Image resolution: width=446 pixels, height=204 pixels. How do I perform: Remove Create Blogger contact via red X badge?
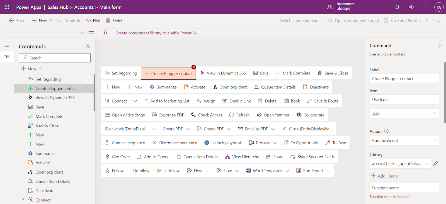tap(194, 67)
